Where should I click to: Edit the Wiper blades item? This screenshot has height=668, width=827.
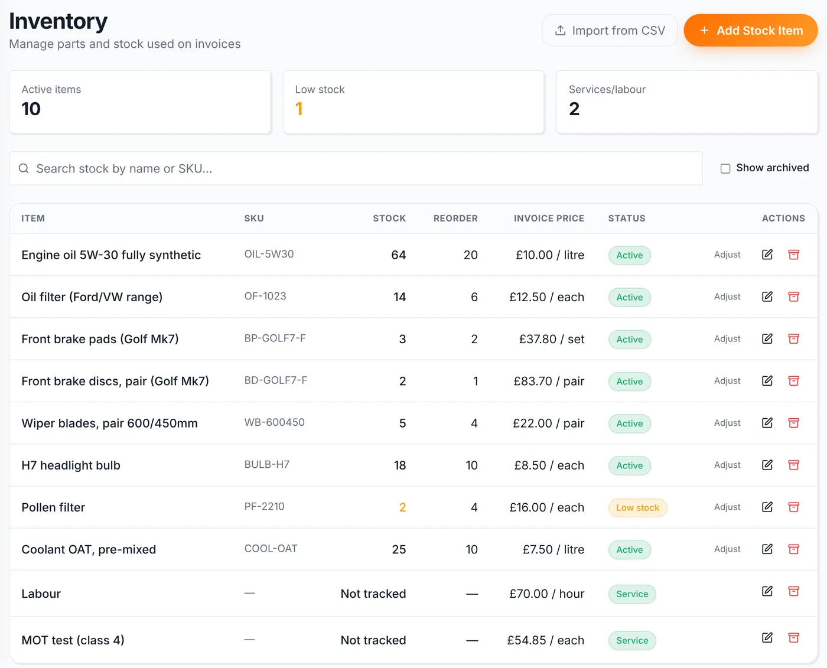[767, 423]
